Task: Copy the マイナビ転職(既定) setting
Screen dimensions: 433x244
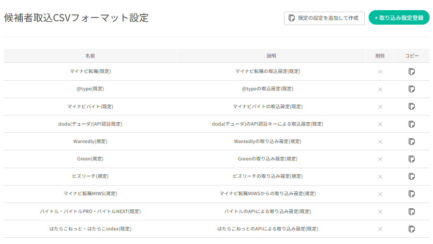Action: (412, 72)
